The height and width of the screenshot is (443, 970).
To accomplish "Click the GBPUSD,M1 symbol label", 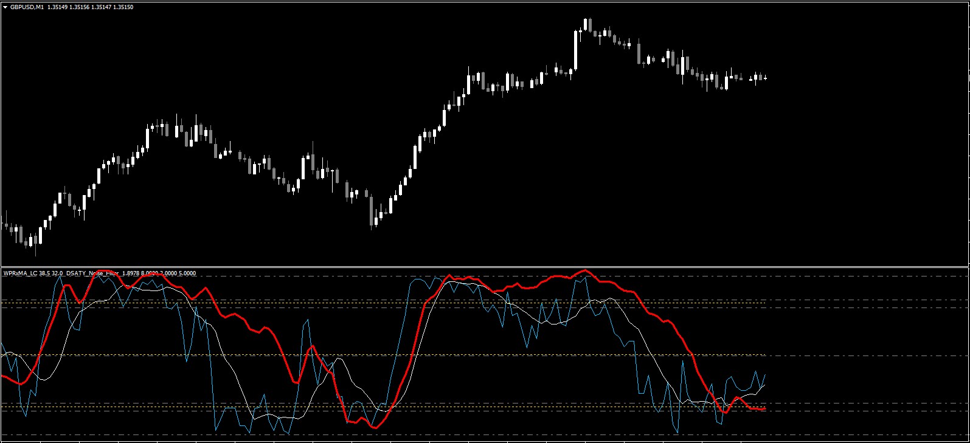I will pos(27,7).
